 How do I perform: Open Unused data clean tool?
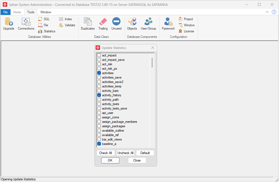tap(117, 24)
